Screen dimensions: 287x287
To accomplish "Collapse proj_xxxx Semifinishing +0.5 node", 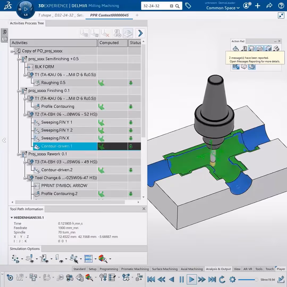I will pyautogui.click(x=18, y=59).
